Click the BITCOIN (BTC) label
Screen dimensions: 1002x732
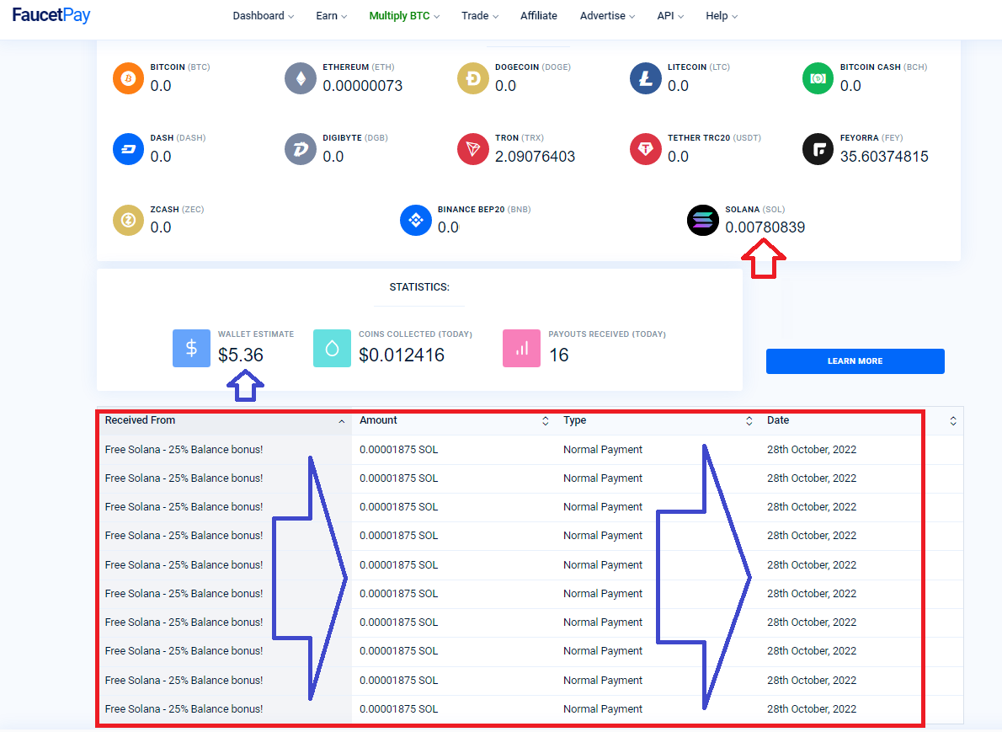(x=180, y=67)
